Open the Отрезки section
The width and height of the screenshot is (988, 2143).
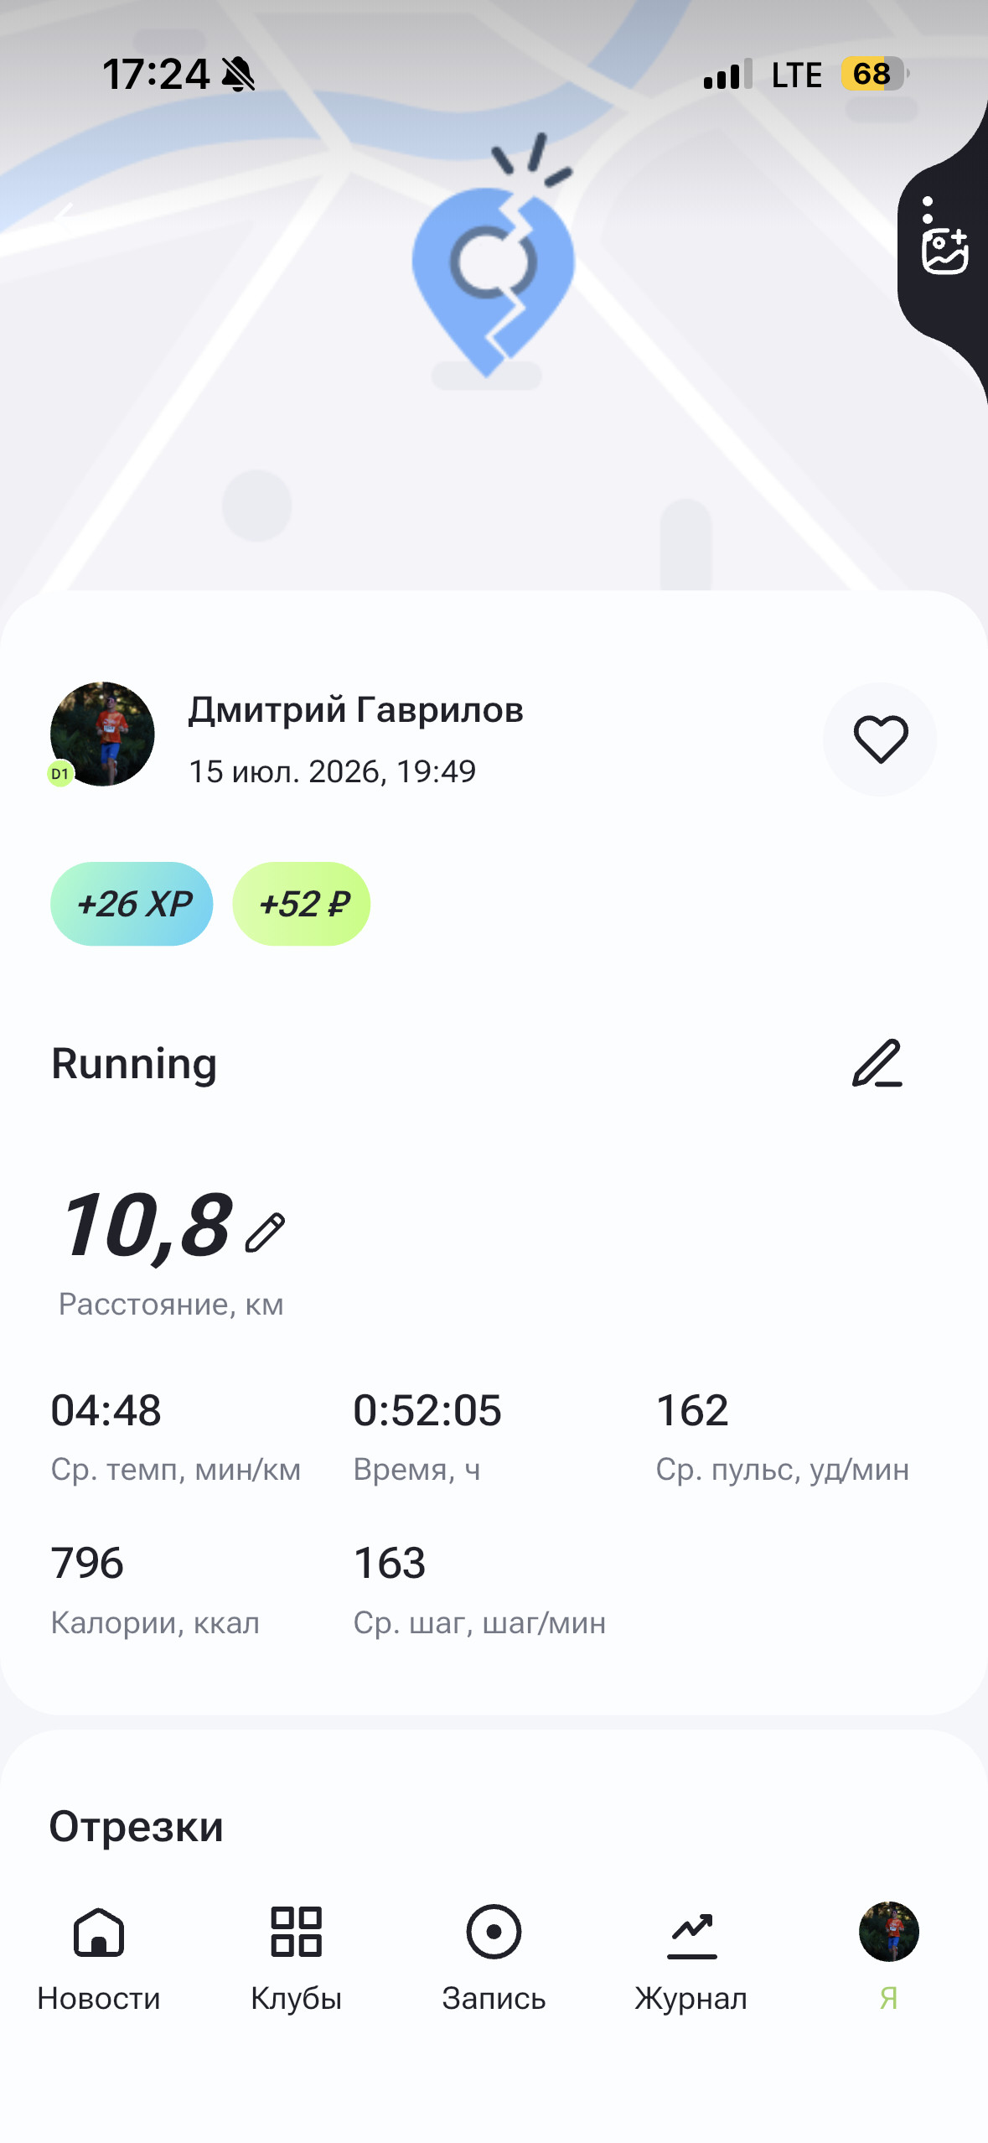[x=137, y=1826]
